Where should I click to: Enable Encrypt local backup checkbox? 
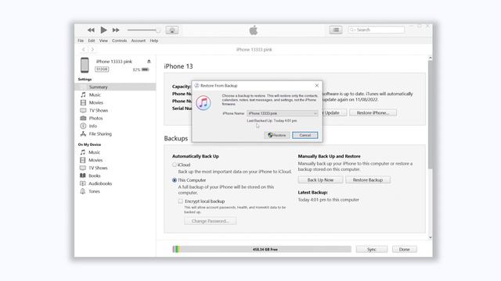(x=181, y=201)
